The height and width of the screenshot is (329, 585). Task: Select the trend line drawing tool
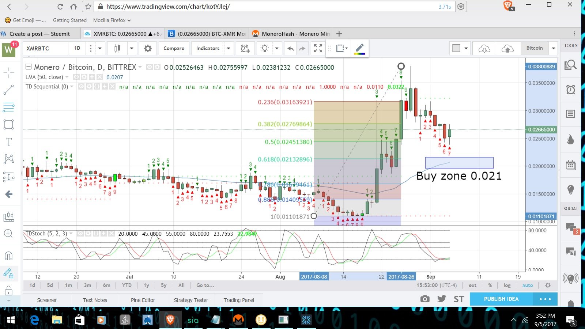click(9, 90)
